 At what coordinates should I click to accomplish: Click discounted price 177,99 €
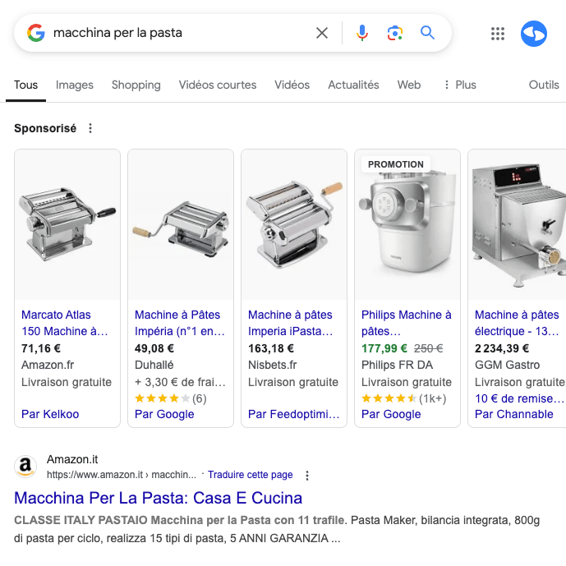click(384, 348)
